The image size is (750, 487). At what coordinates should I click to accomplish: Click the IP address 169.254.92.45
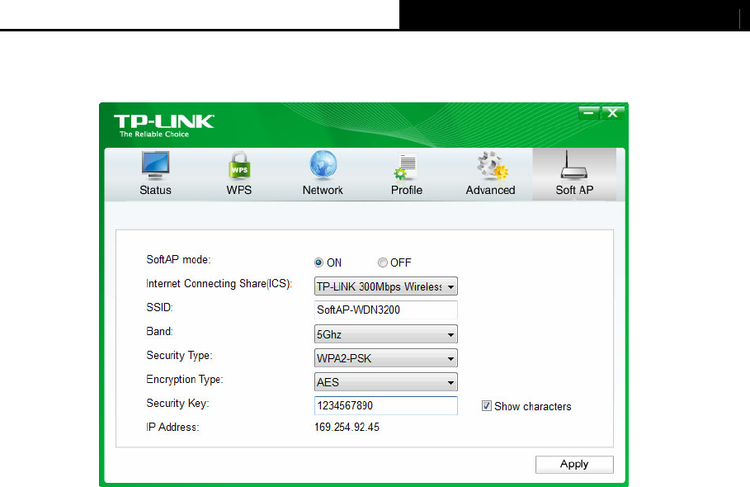[347, 428]
